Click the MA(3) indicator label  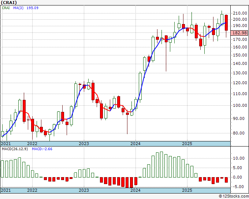[18, 8]
